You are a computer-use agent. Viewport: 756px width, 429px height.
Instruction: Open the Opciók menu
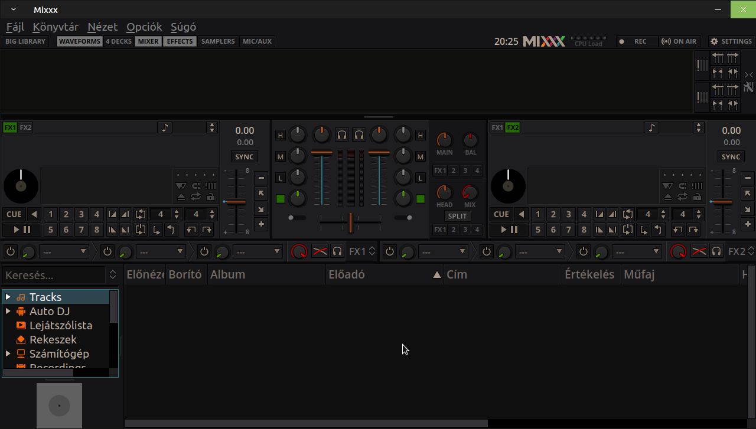144,27
